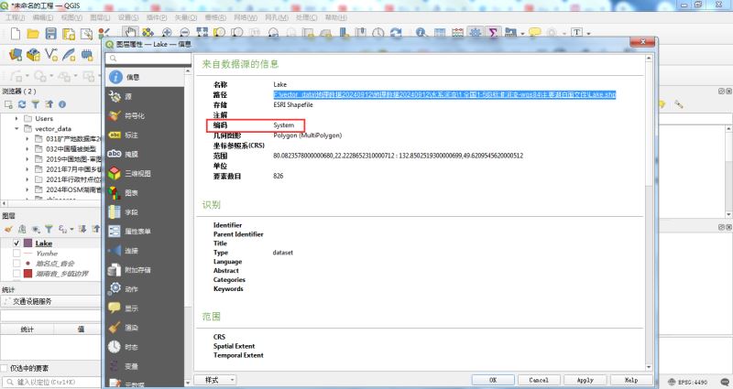Click browser panel filter funnel icon

point(35,104)
